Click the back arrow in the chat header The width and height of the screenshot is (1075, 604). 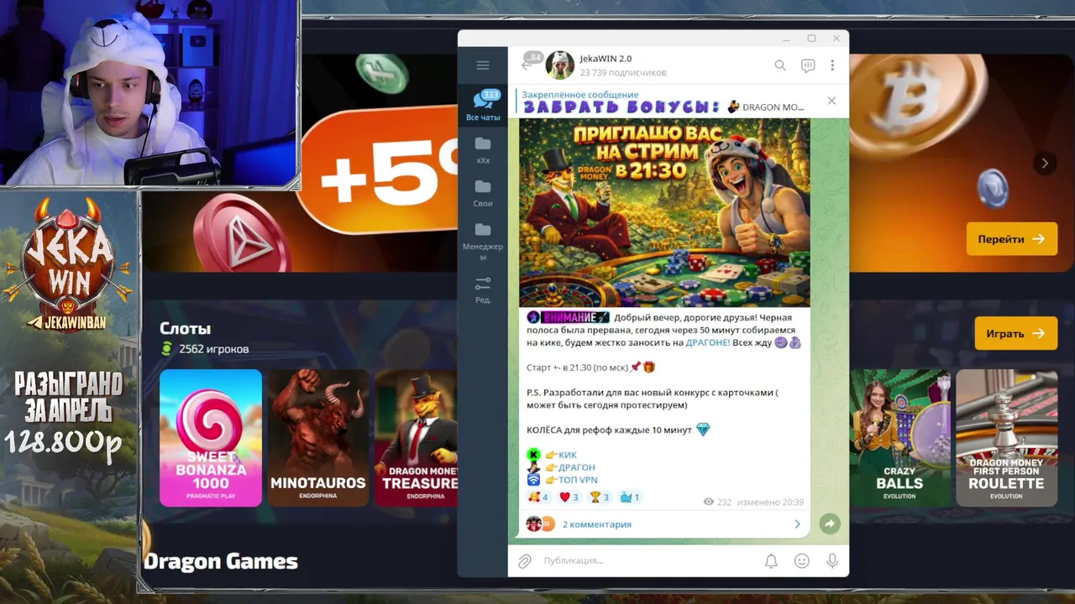click(527, 65)
